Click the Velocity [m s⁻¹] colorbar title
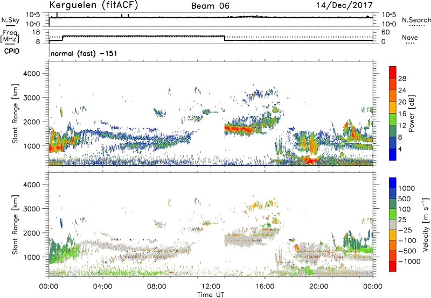The image size is (431, 298). click(x=426, y=224)
